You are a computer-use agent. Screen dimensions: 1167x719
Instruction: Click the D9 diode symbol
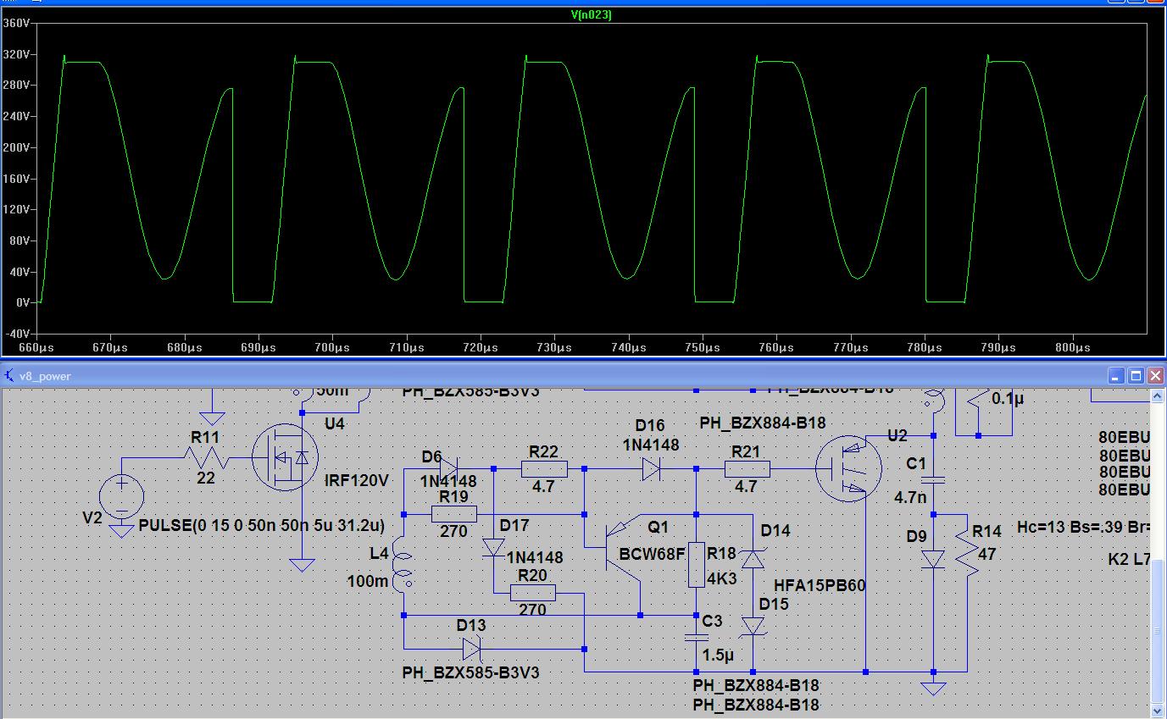click(x=933, y=560)
